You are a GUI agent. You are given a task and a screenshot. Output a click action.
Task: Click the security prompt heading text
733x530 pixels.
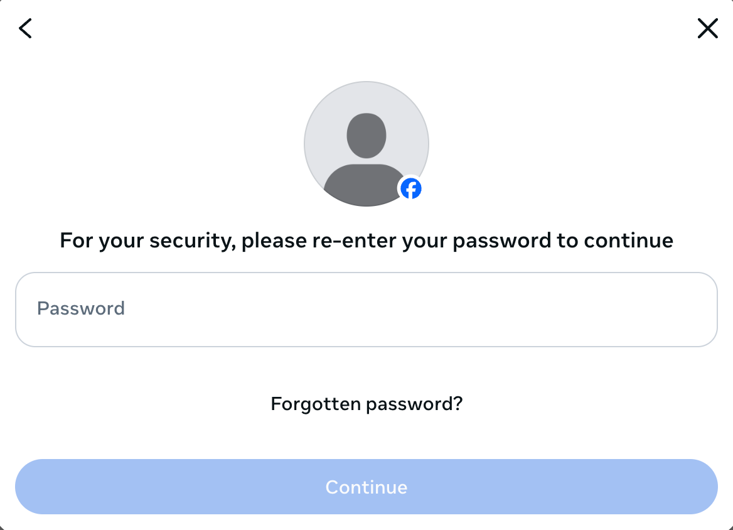tap(366, 240)
